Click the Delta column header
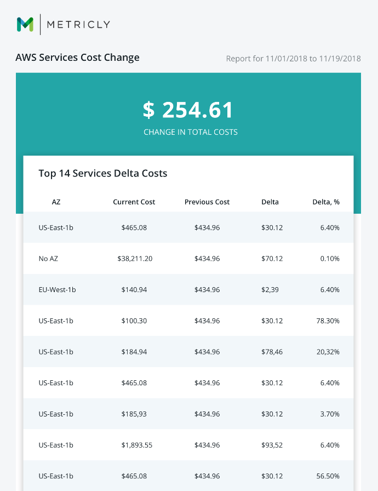Image resolution: width=378 pixels, height=491 pixels. (x=270, y=202)
